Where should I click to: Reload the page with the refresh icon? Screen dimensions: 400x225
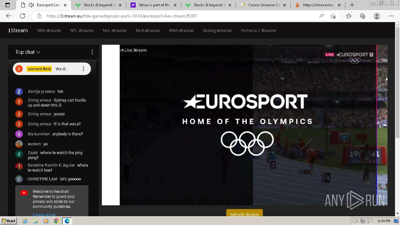(x=22, y=16)
